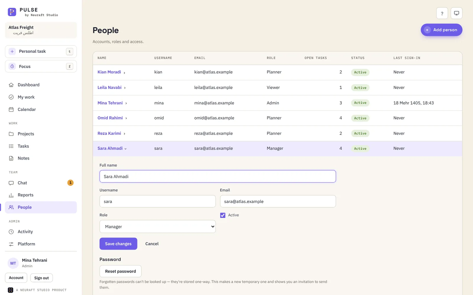
Task: Open Reports from the sidebar
Action: [41, 195]
